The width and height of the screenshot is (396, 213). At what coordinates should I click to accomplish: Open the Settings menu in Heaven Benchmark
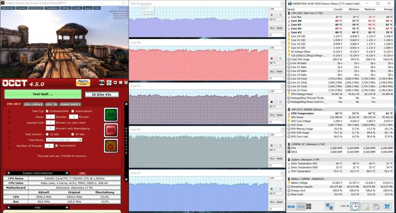point(65,8)
